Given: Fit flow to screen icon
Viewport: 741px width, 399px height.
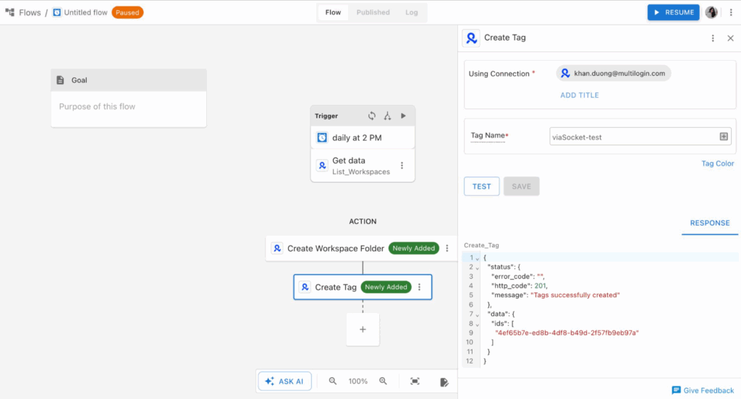Looking at the screenshot, I should point(415,381).
